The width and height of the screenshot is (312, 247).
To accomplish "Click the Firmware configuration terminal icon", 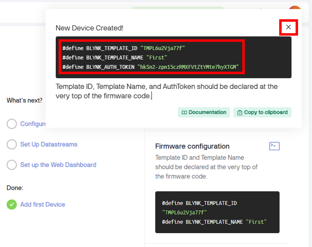I will [274, 146].
